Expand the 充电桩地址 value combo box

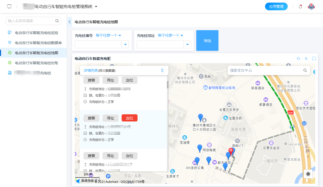click(187, 45)
